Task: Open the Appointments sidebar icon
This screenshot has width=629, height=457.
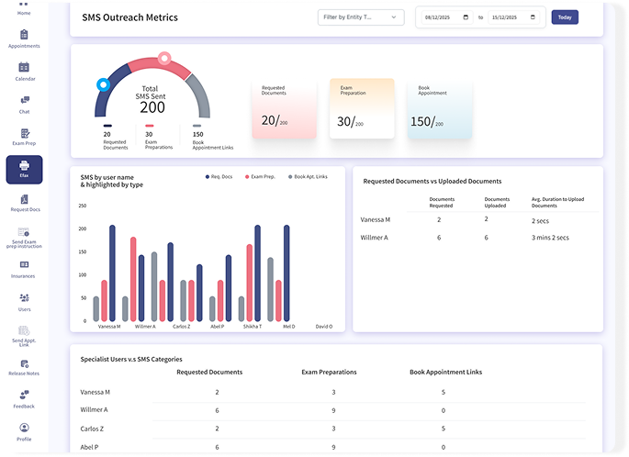Action: pyautogui.click(x=24, y=35)
